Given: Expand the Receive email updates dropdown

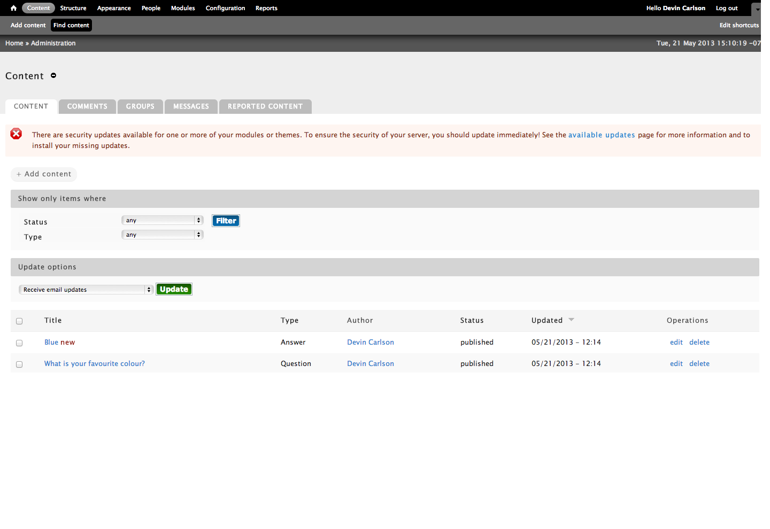Looking at the screenshot, I should 86,290.
